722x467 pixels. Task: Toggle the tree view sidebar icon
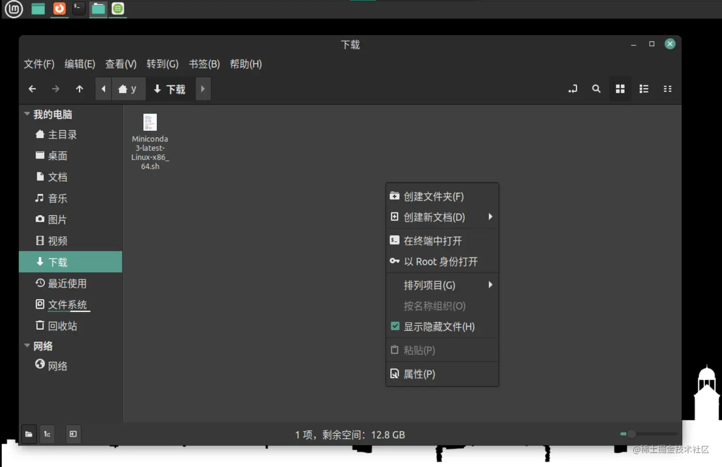tap(47, 434)
